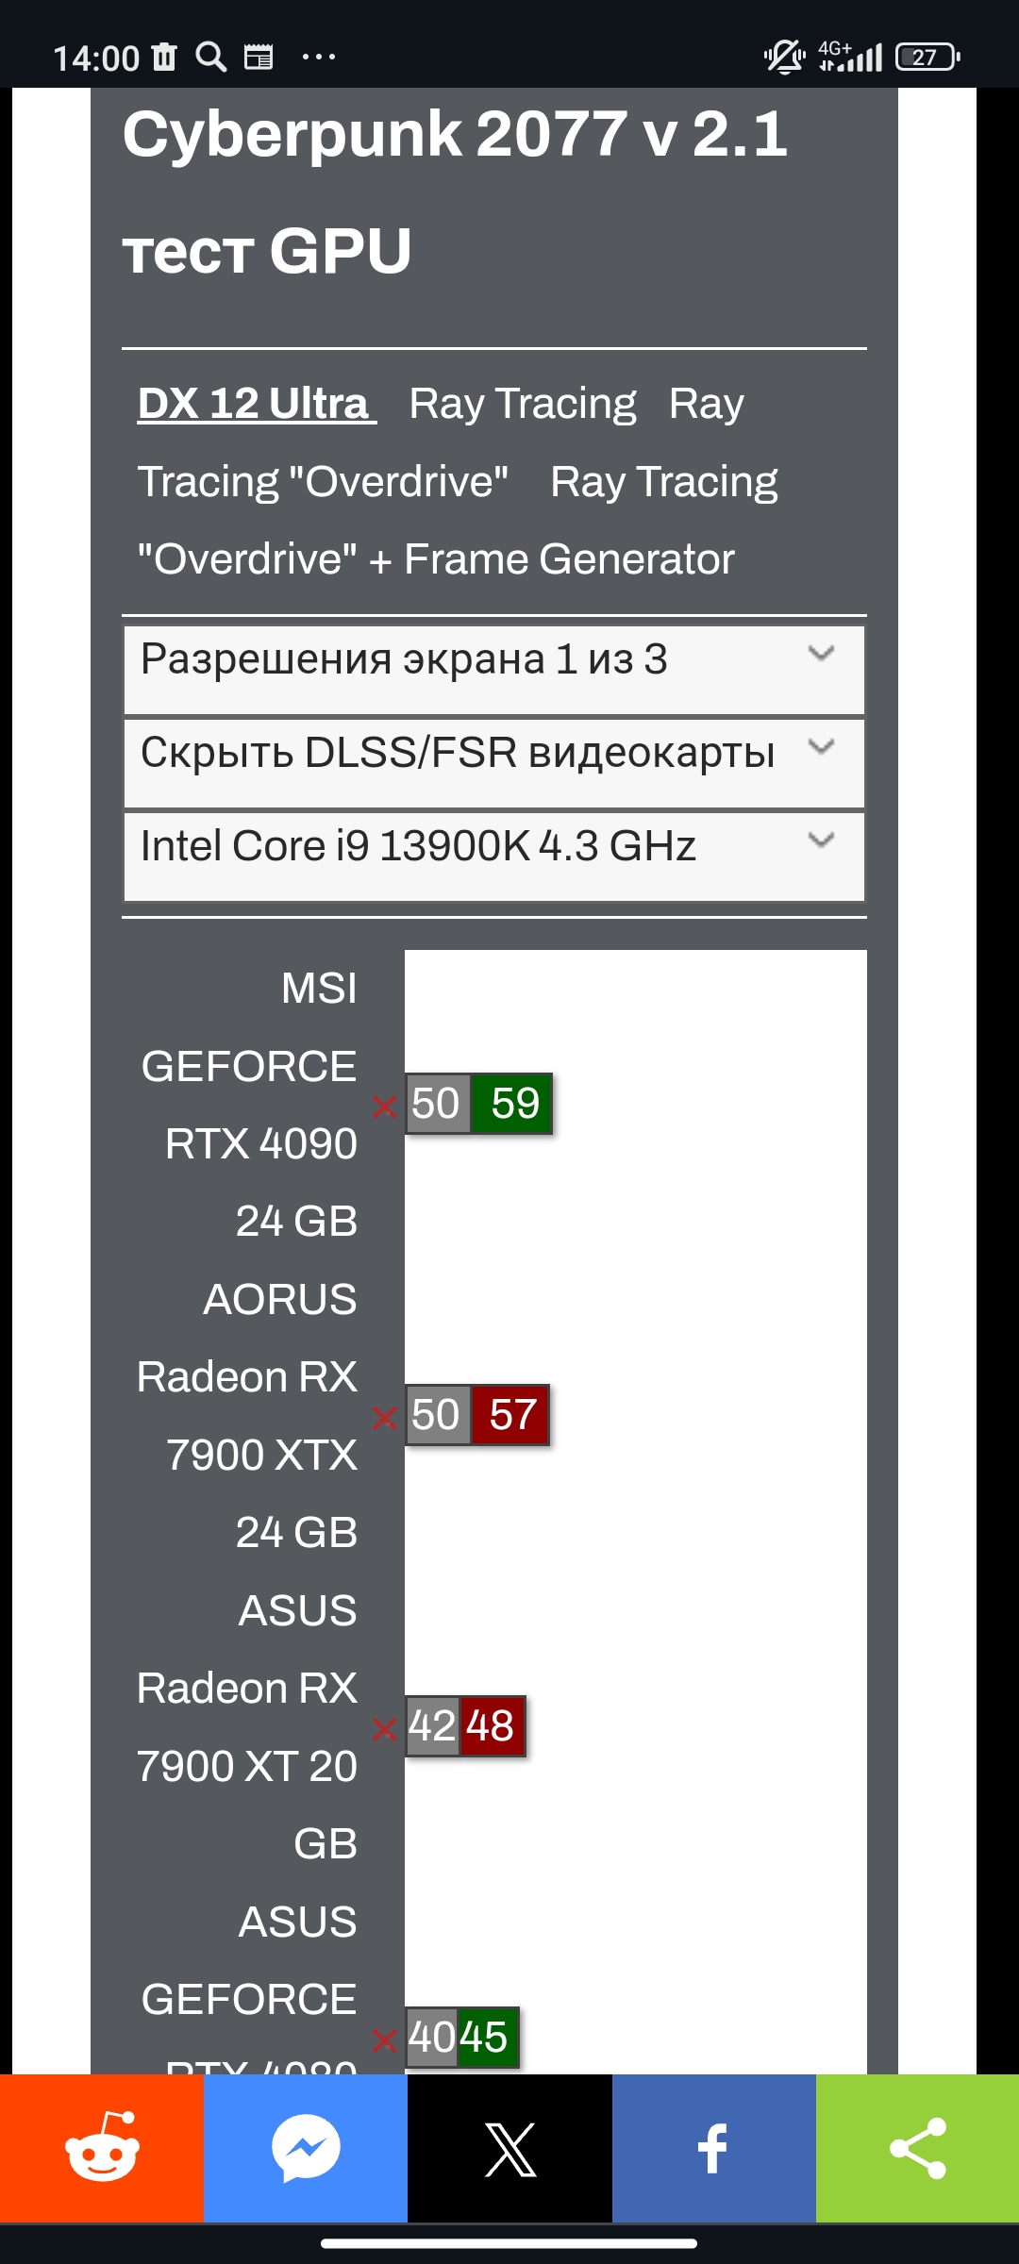
Task: Open the green general share button
Action: [x=917, y=2148]
